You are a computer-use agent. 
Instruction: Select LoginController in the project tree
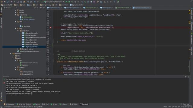coord(31,42)
